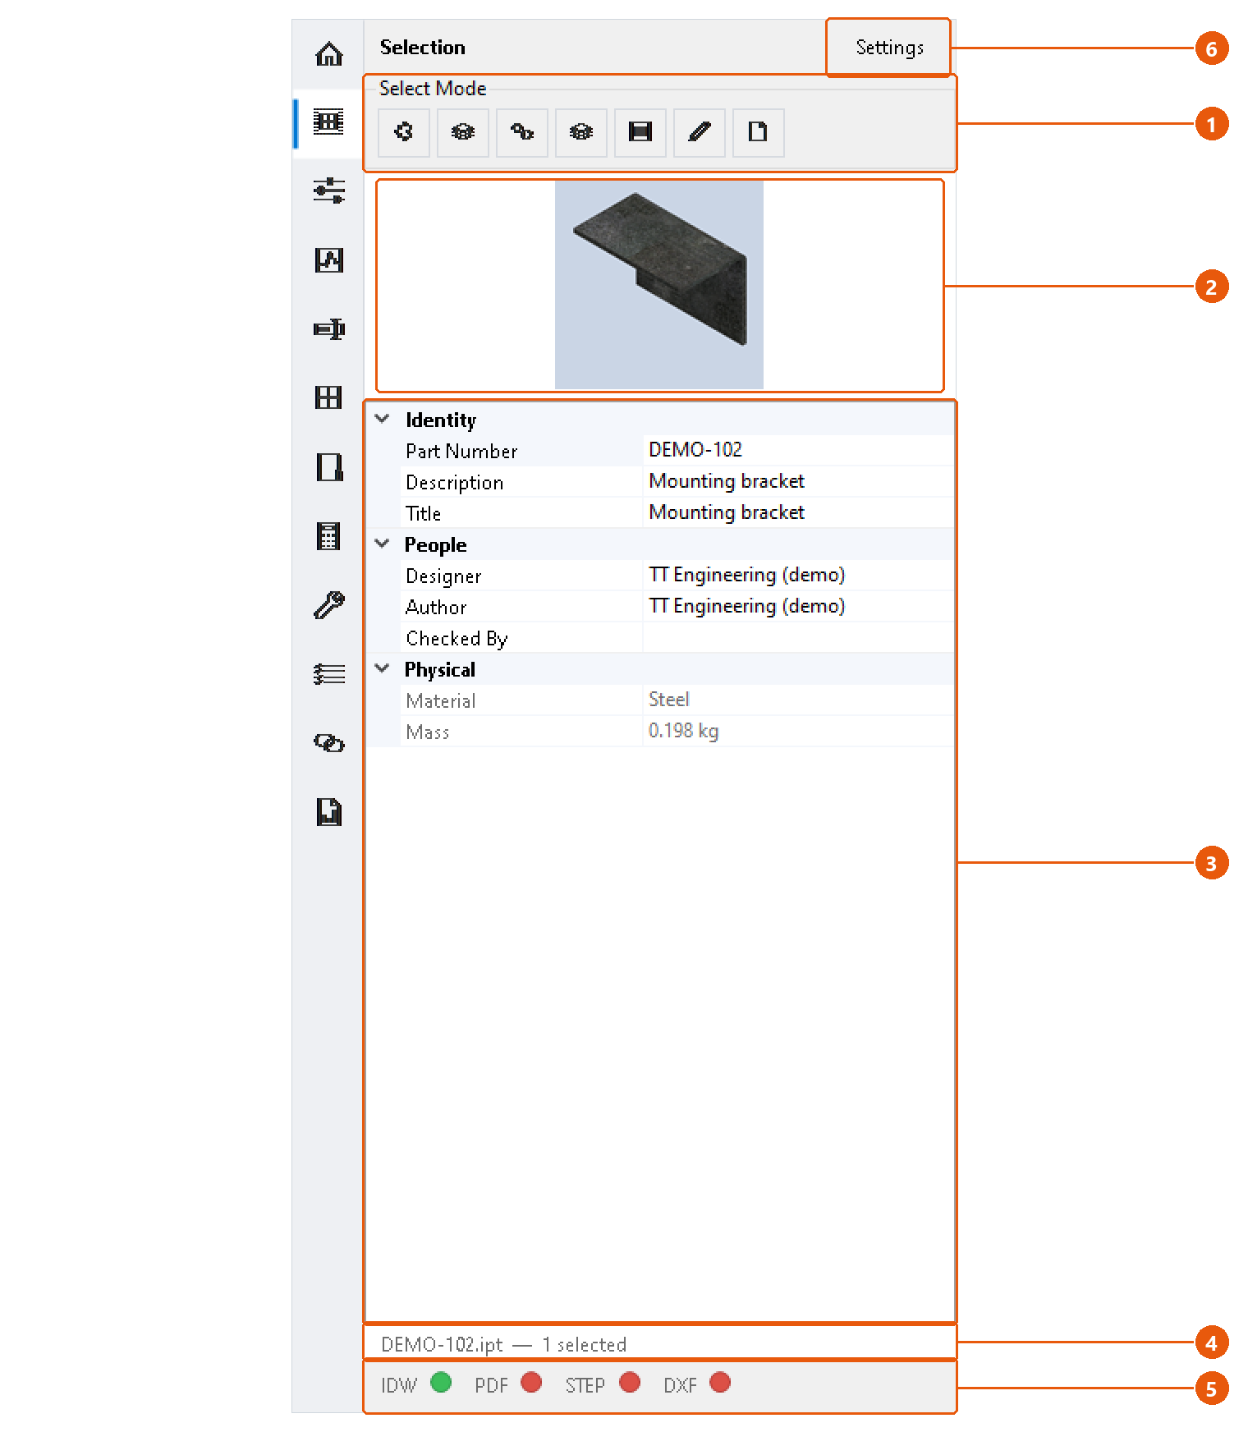Go to the Home sidebar icon

tap(329, 54)
